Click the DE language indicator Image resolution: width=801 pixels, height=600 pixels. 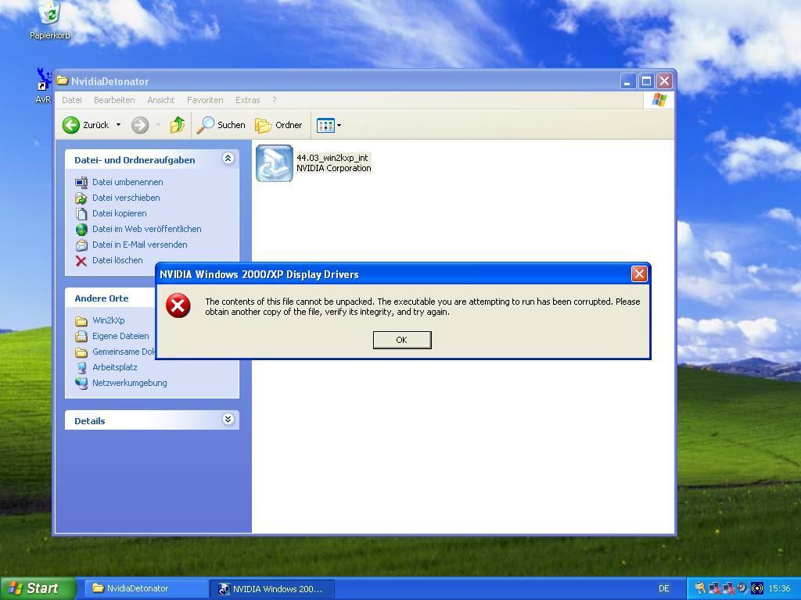(663, 589)
